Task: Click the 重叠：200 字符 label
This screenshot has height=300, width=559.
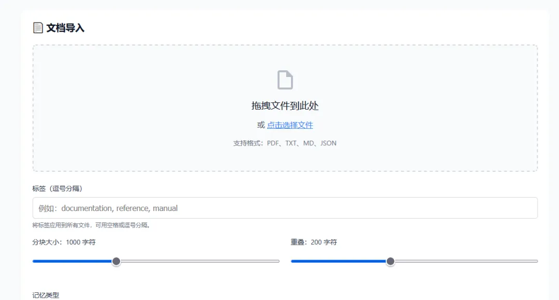Action: tap(314, 242)
